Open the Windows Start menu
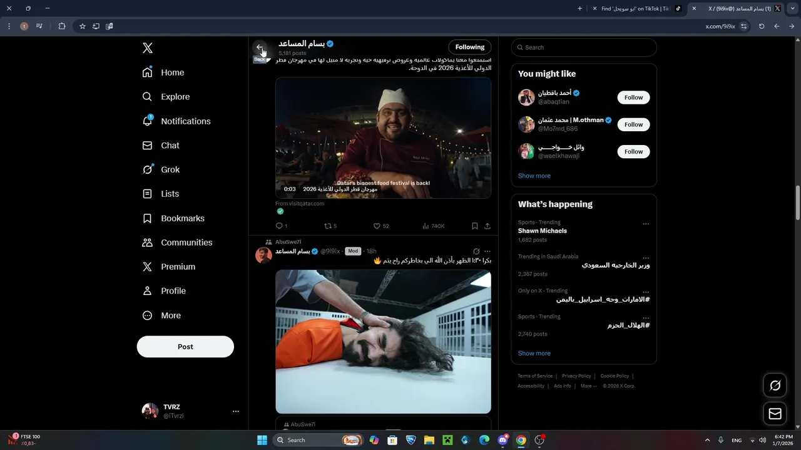Screen dimensions: 801x450 [x=262, y=440]
